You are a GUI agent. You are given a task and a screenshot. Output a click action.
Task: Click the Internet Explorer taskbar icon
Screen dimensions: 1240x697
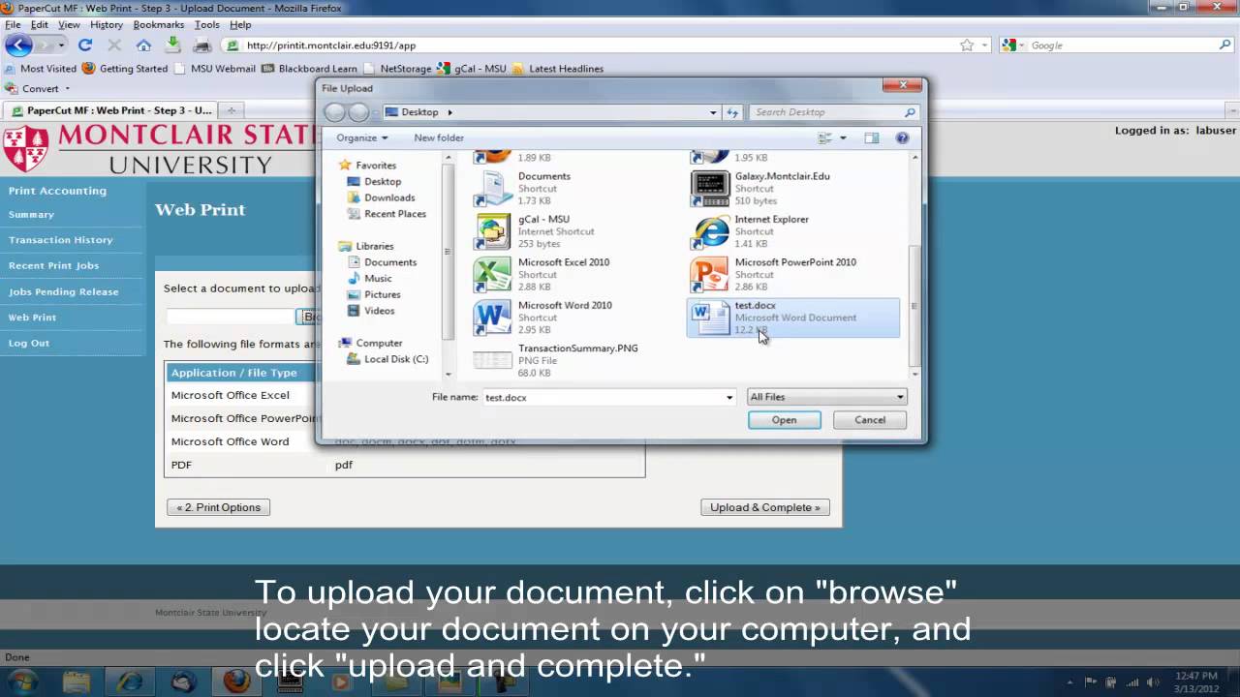[x=129, y=682]
